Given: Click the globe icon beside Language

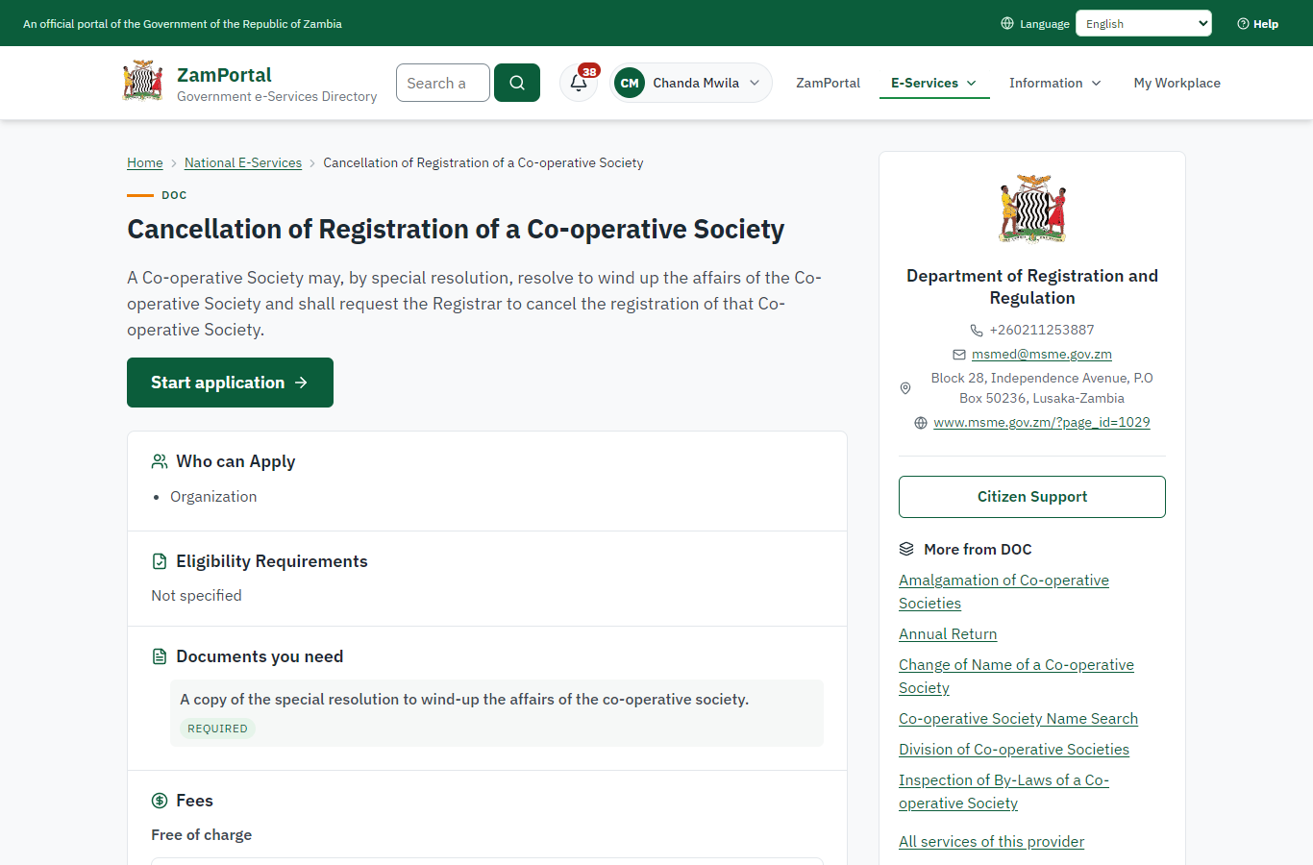Looking at the screenshot, I should (1007, 23).
